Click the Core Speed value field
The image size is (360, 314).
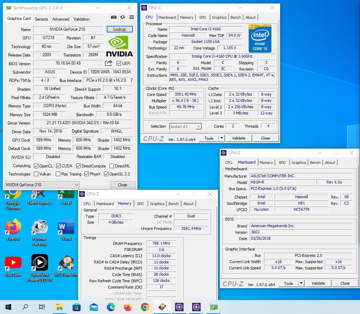tap(186, 95)
